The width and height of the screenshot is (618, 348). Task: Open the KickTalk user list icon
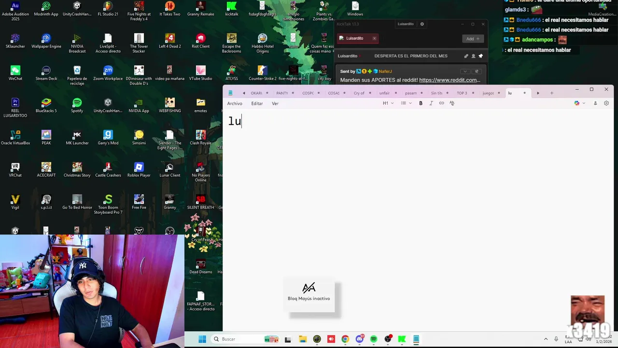pos(473,56)
